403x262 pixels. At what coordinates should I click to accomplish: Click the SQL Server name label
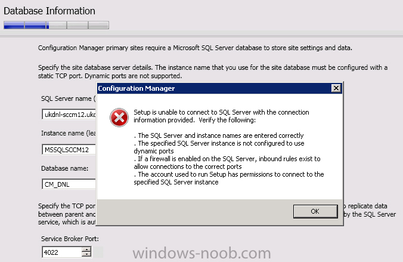[x=68, y=98]
